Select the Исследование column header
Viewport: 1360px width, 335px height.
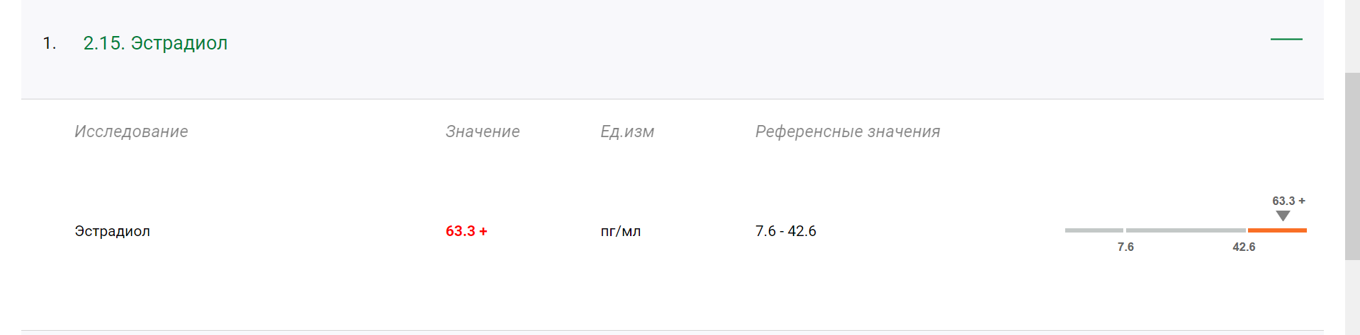tap(131, 131)
